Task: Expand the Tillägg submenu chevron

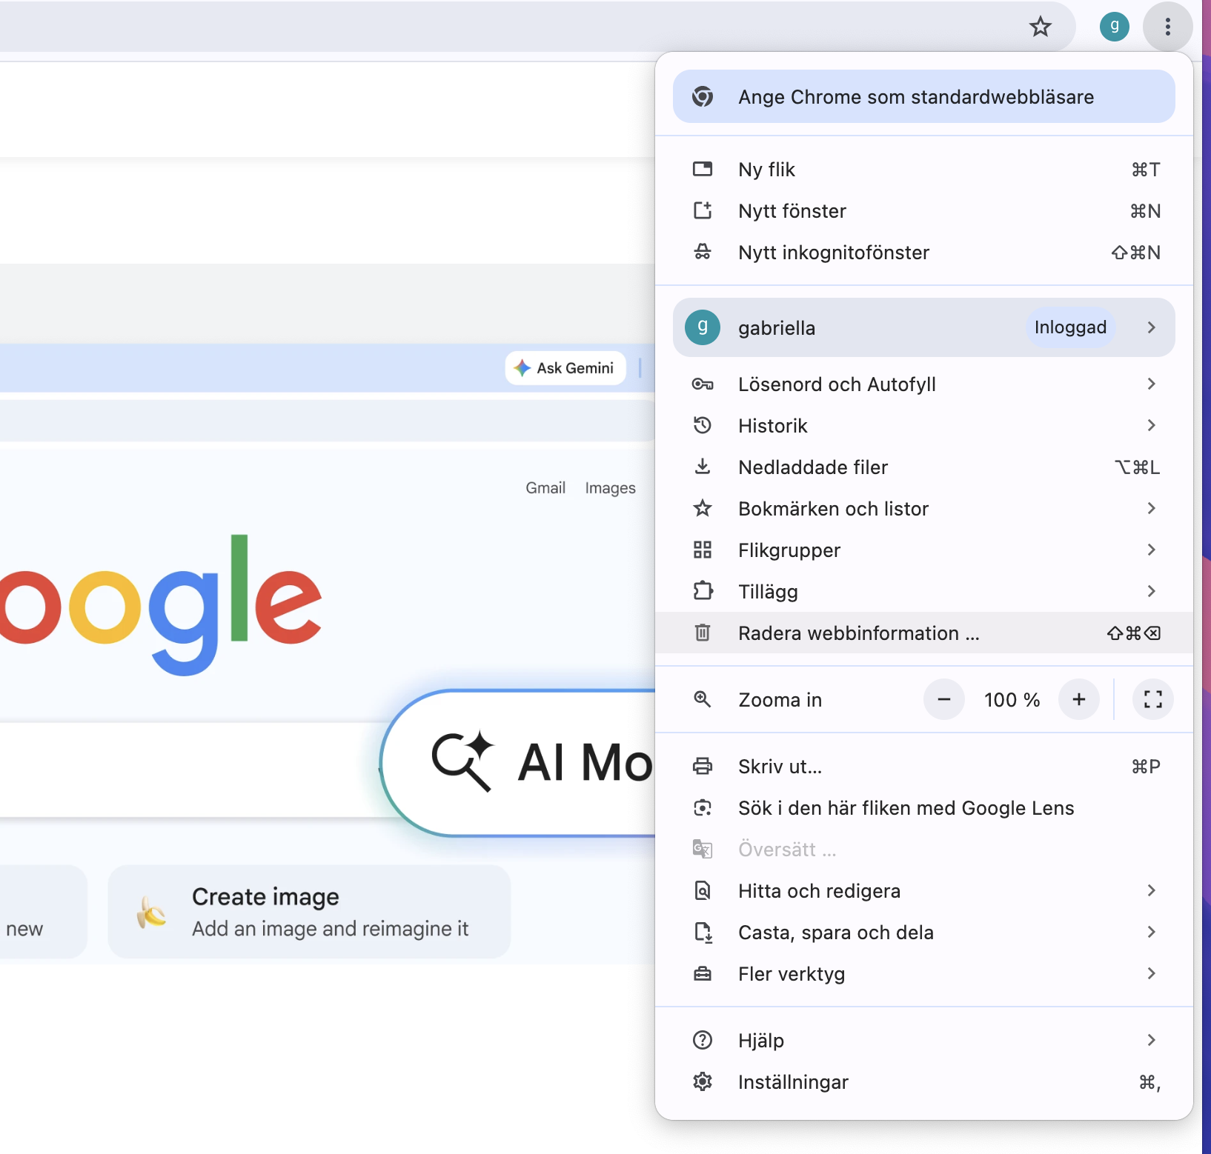Action: [1151, 591]
